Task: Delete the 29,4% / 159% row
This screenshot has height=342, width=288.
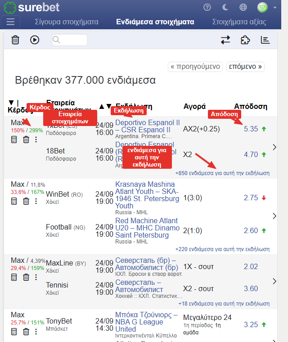Action: (x=26, y=277)
